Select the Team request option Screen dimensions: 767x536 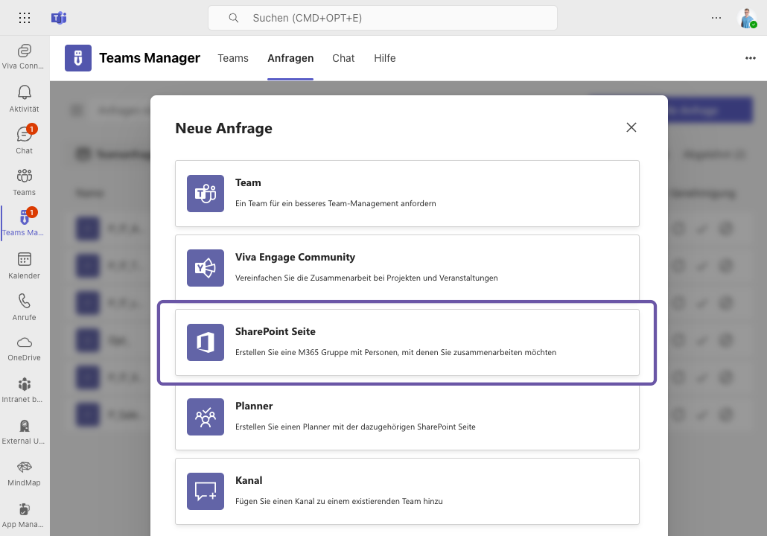[407, 194]
